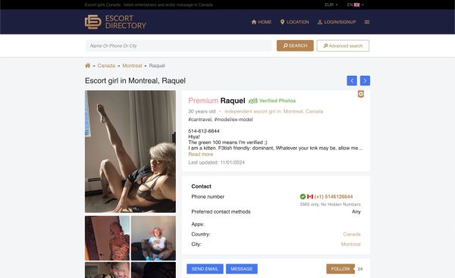Click the green verified phone checkmark icon
Viewport: 455px width, 278px height.
click(x=303, y=196)
